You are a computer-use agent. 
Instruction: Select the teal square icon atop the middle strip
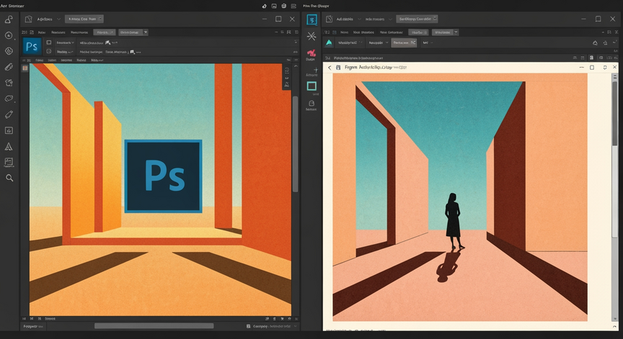(312, 20)
